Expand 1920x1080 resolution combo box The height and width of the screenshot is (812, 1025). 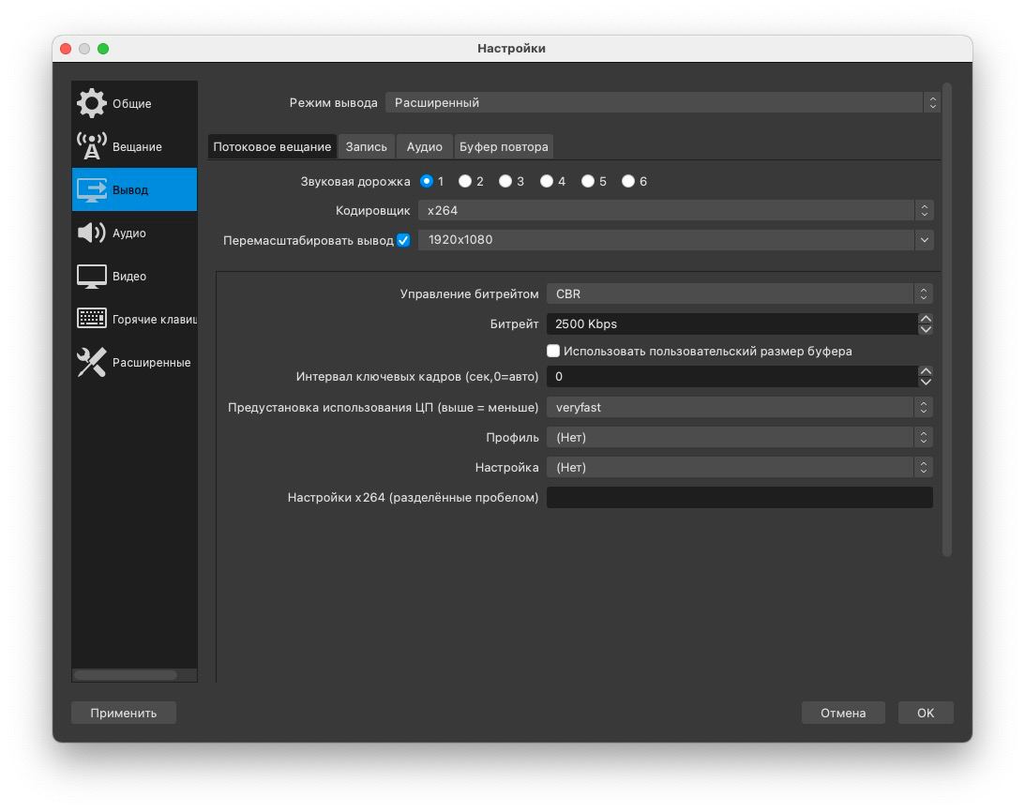coord(924,240)
